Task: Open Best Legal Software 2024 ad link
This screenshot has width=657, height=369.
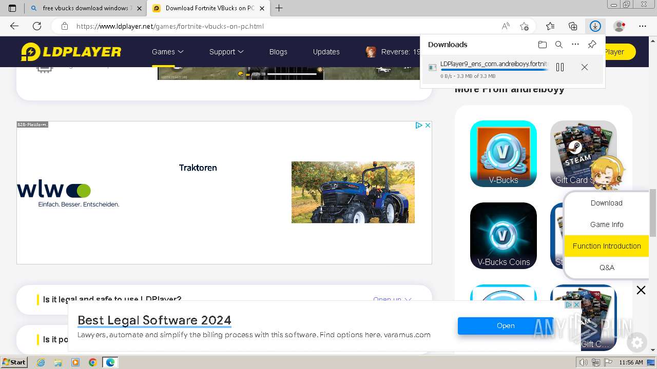Action: pos(154,320)
